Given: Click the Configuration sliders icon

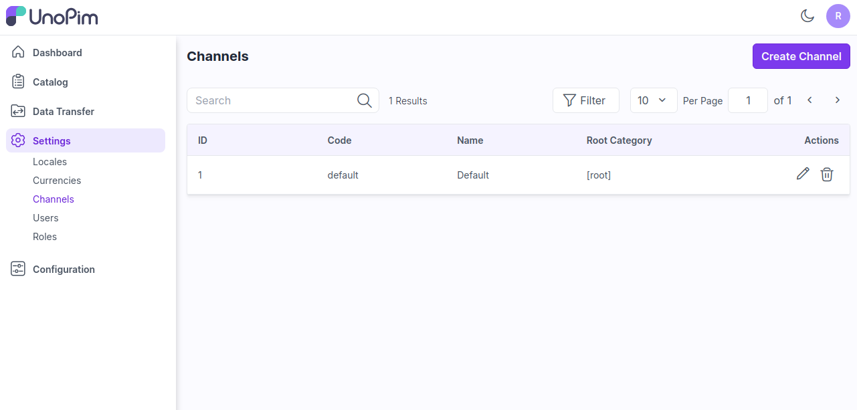Looking at the screenshot, I should 19,269.
